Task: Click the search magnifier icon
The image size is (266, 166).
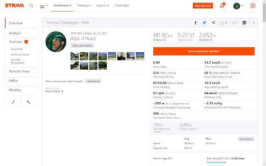Action: pyautogui.click(x=32, y=6)
